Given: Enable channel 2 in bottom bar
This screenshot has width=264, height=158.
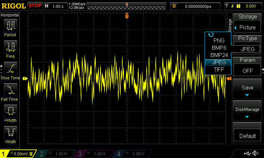Looking at the screenshot, I should coord(56,154).
